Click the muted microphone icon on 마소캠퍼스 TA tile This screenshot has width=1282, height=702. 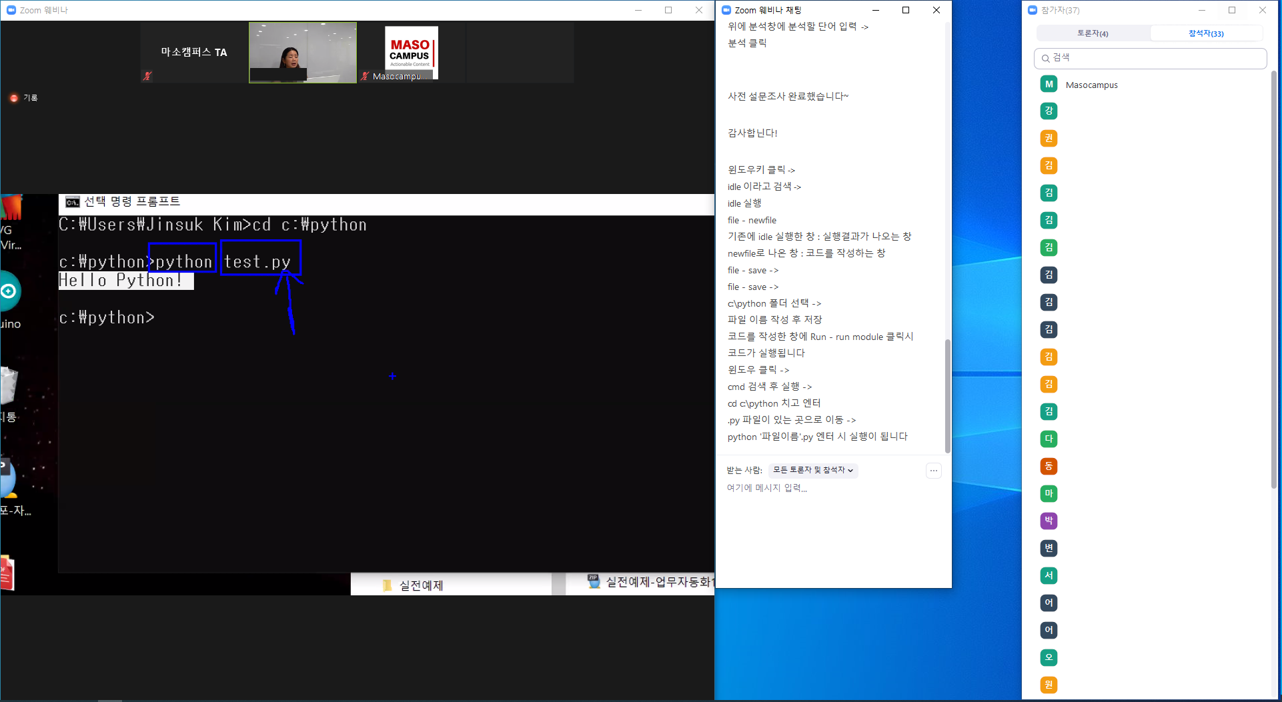[x=147, y=76]
